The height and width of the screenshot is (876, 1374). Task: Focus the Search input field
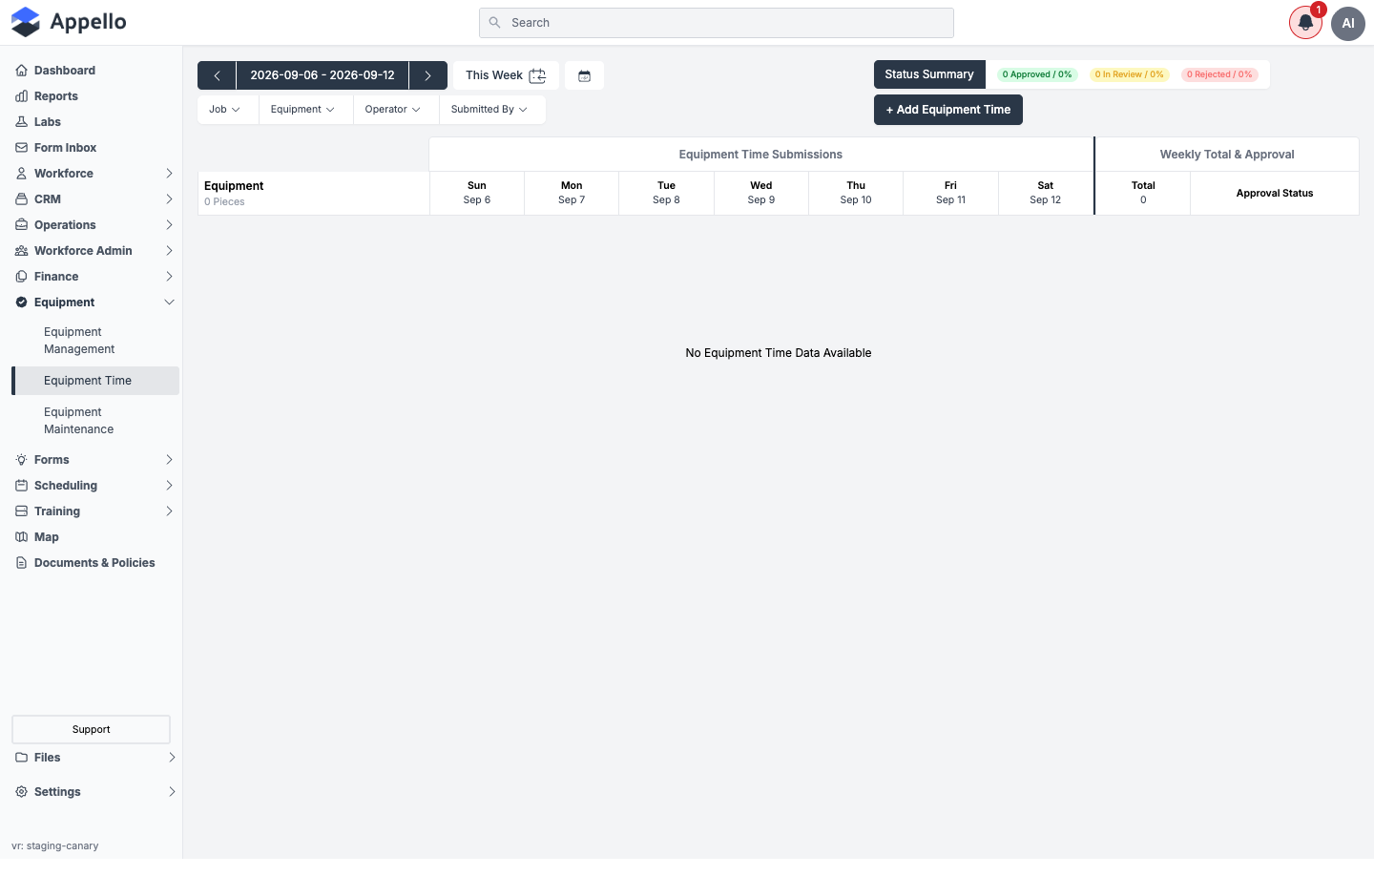click(717, 23)
